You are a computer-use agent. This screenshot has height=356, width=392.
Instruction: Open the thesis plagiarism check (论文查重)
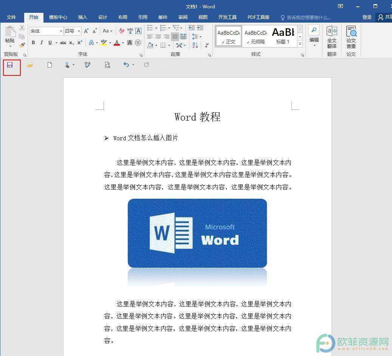pos(351,37)
